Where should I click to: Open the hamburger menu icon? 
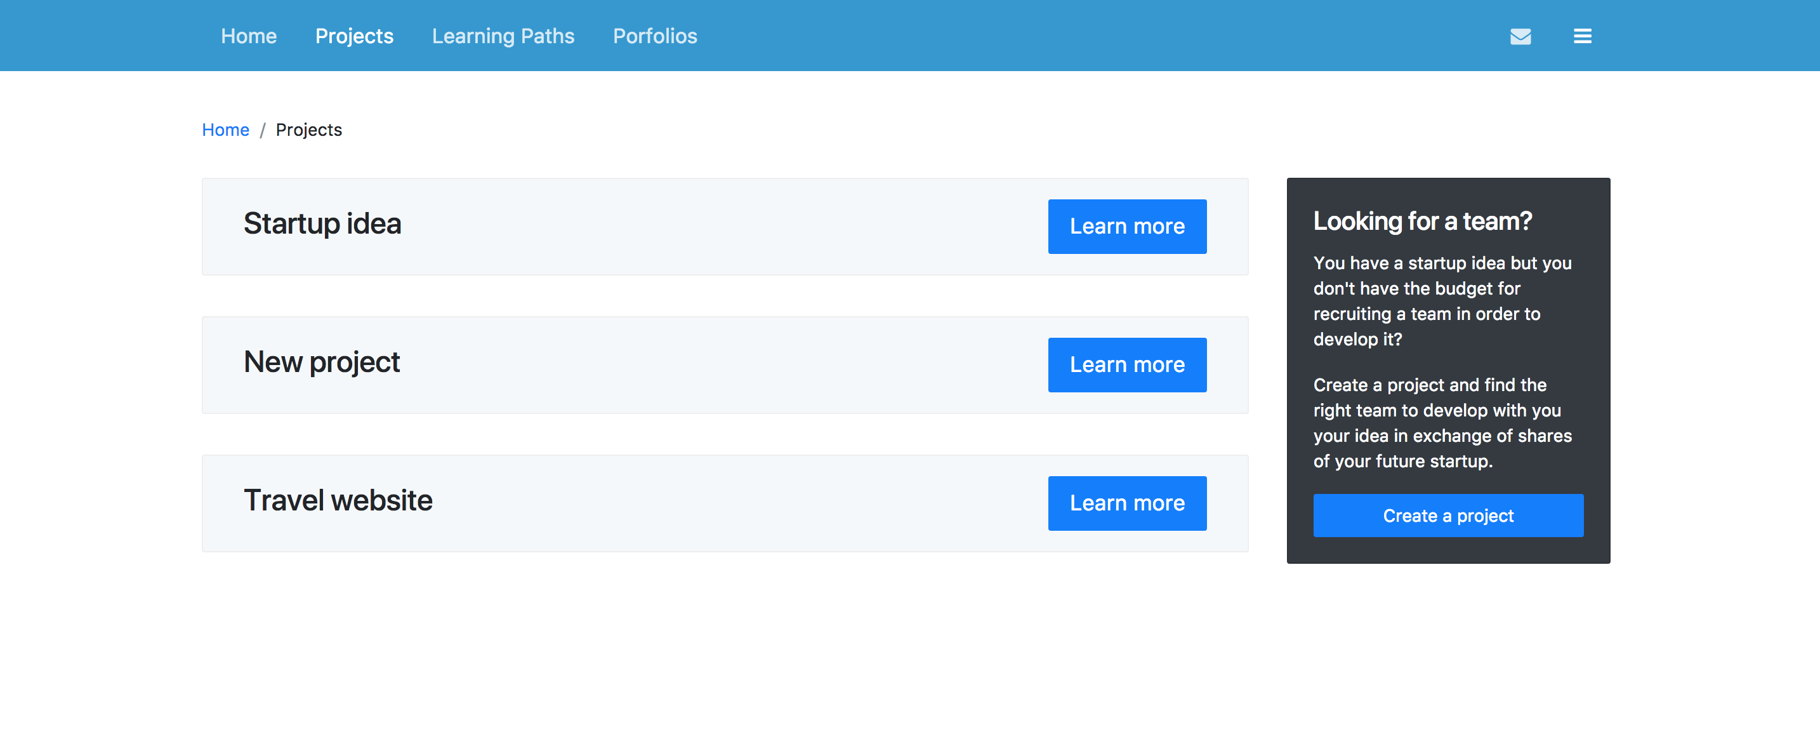coord(1582,36)
